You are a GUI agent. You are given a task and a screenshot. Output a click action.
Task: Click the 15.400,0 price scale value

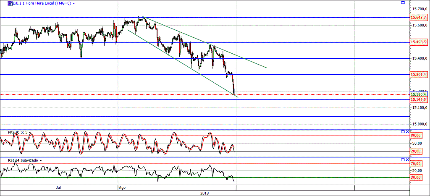420,58
